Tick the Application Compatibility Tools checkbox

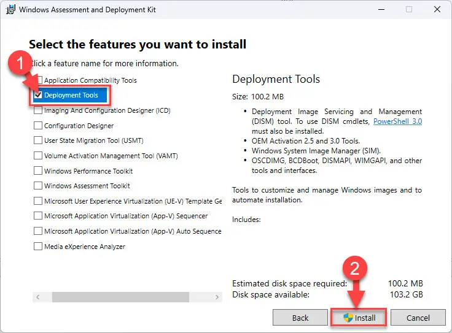40,80
